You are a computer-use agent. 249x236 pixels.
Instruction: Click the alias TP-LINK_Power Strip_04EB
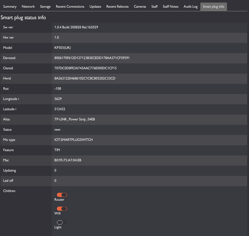coord(75,119)
